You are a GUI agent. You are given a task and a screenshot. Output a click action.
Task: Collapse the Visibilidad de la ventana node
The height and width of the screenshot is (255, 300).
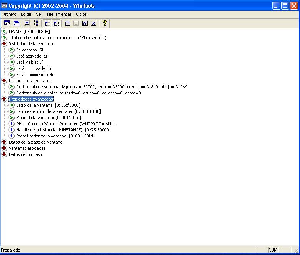point(4,44)
